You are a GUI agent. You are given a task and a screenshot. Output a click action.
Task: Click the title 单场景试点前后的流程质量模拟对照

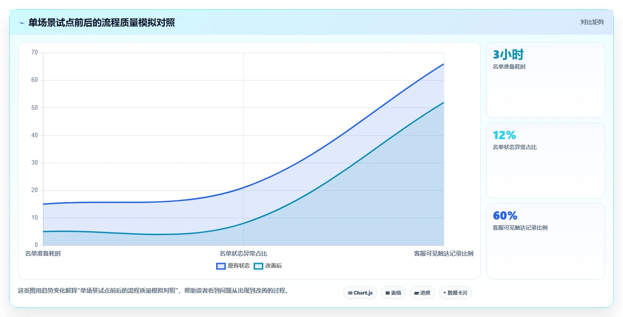(x=101, y=22)
